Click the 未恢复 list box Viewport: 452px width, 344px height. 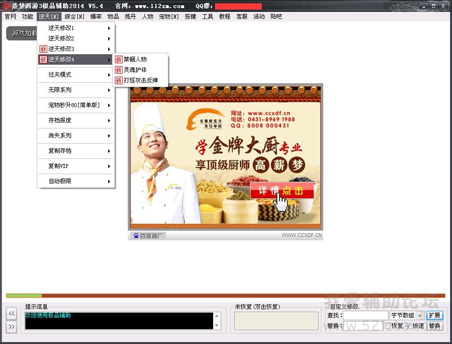[276, 321]
